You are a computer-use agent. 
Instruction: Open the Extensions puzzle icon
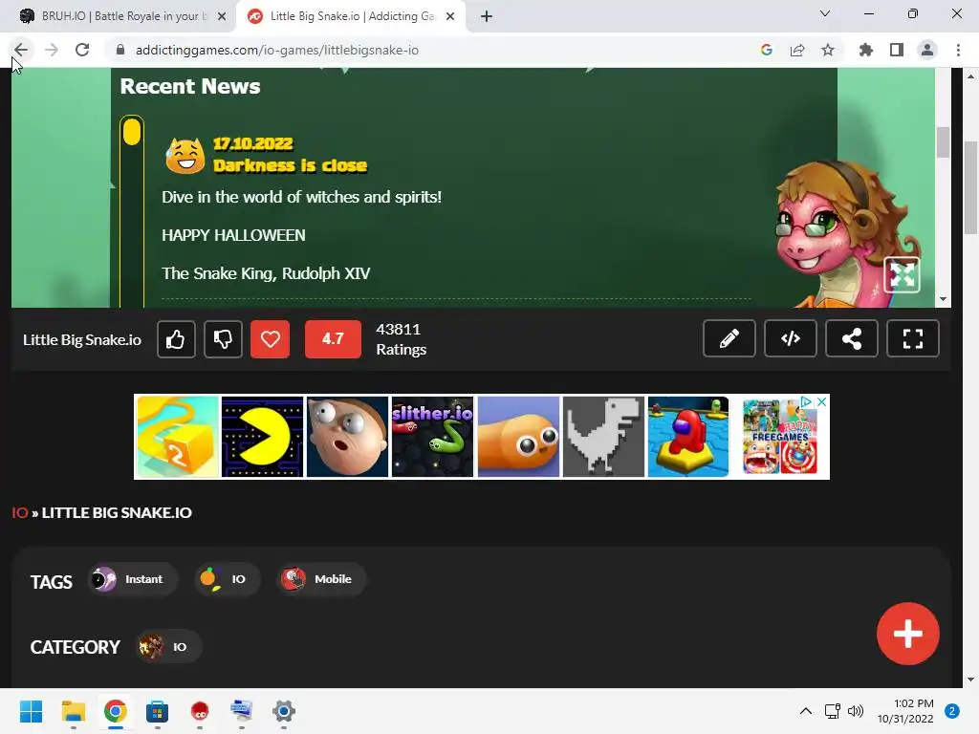(x=866, y=50)
